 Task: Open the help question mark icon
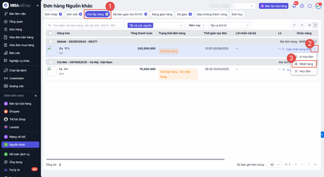pos(302,6)
